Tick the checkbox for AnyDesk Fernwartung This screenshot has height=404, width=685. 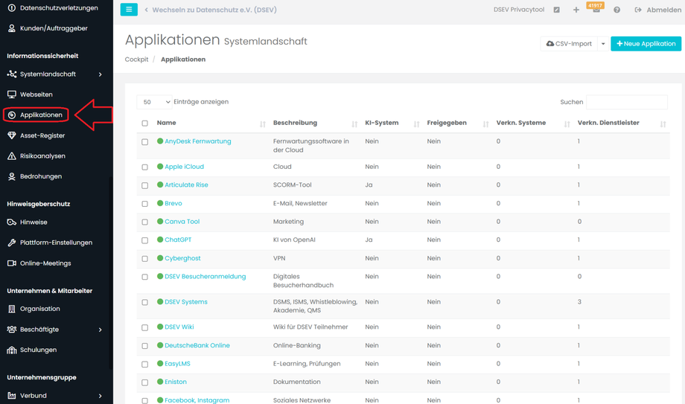pyautogui.click(x=145, y=141)
